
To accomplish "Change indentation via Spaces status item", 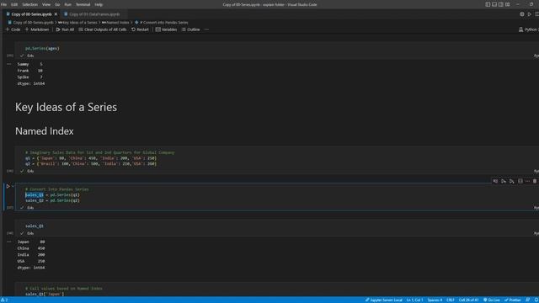I will (435, 300).
